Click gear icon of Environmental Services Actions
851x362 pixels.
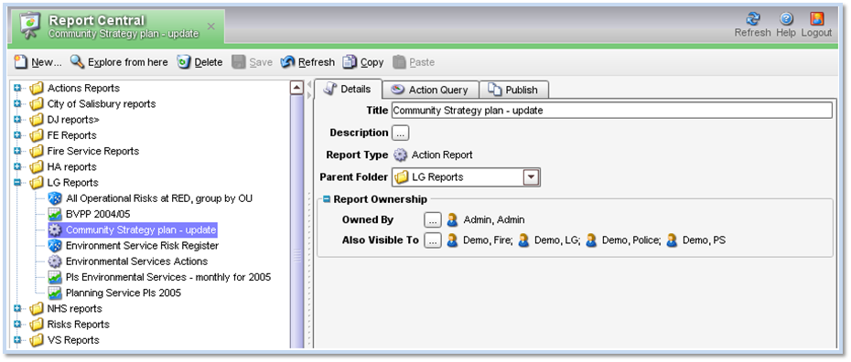coord(55,261)
